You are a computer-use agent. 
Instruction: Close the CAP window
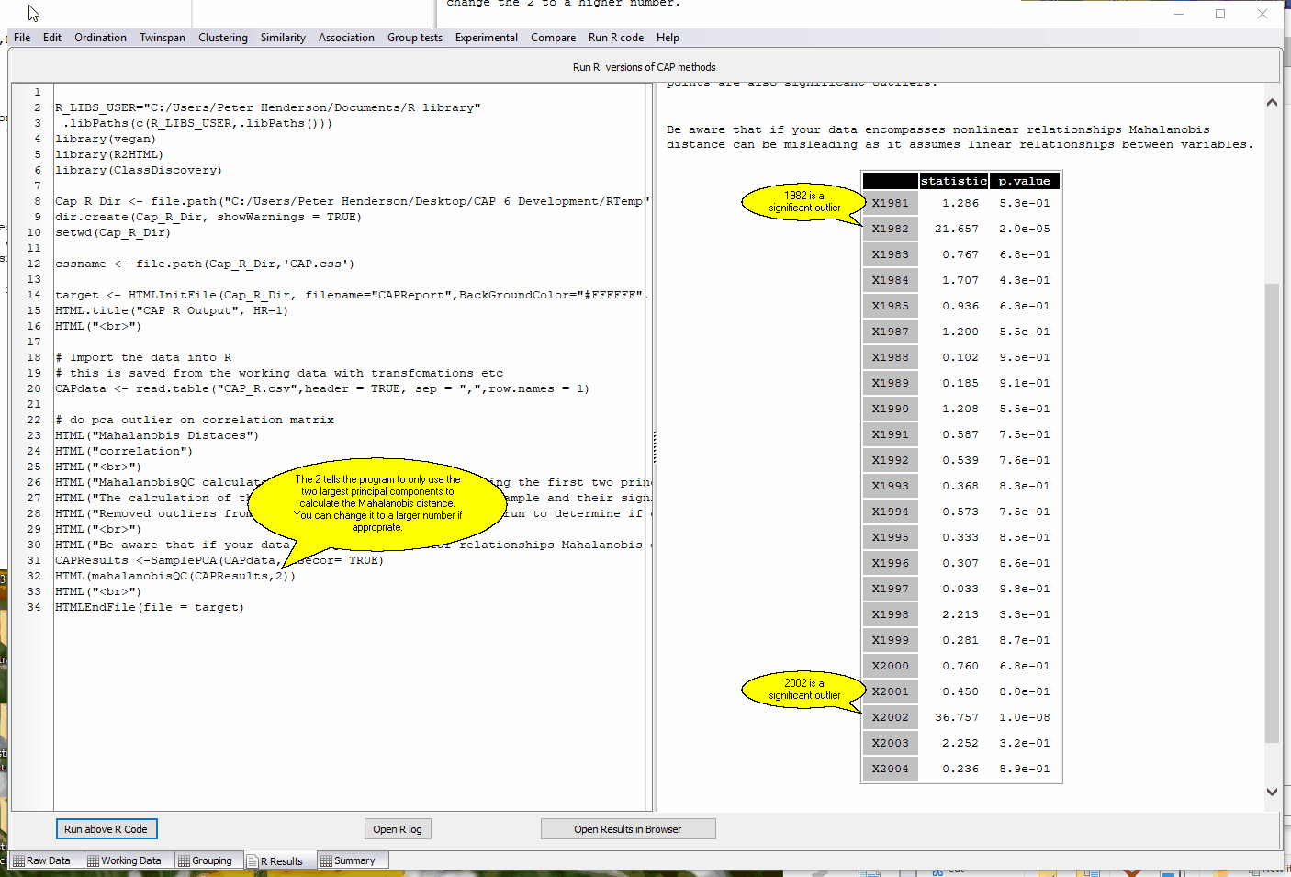pos(1263,14)
